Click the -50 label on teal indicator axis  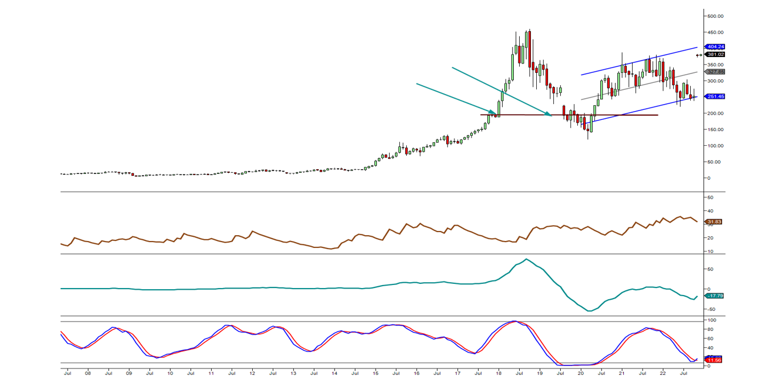click(712, 309)
